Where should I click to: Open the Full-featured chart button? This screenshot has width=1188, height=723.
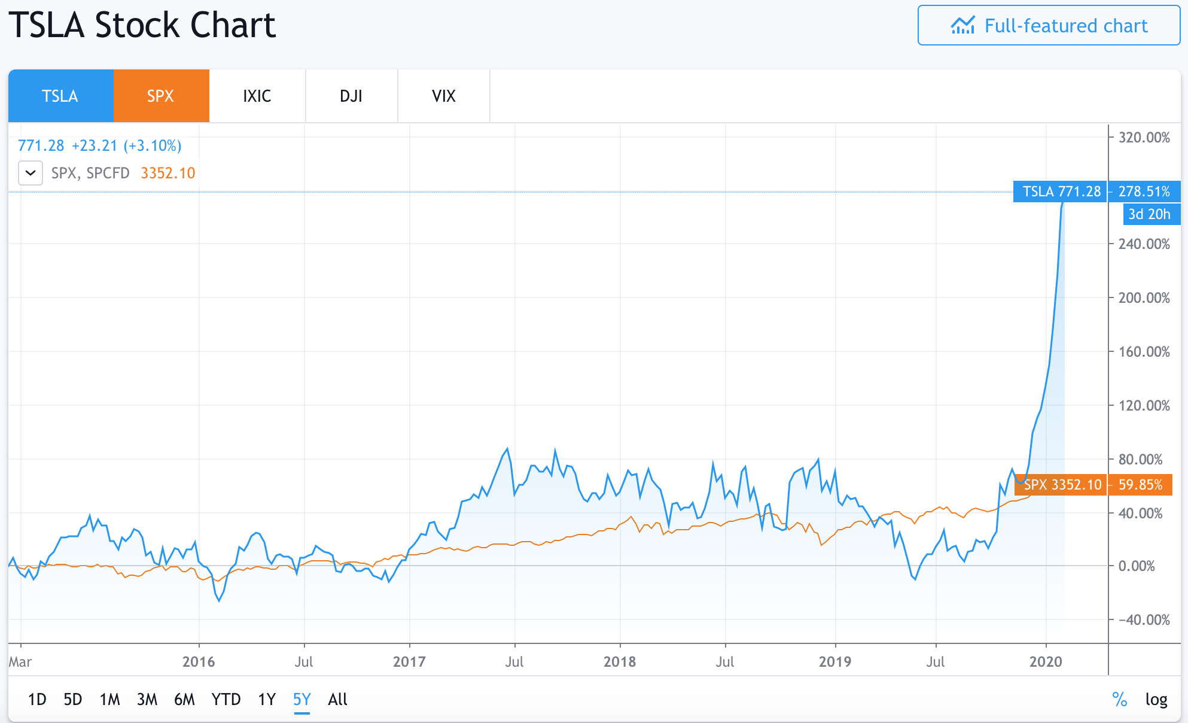point(1049,26)
